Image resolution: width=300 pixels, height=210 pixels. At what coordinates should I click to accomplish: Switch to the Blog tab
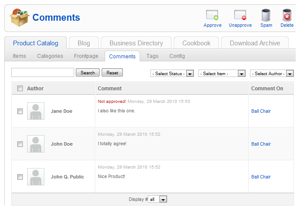tap(84, 43)
